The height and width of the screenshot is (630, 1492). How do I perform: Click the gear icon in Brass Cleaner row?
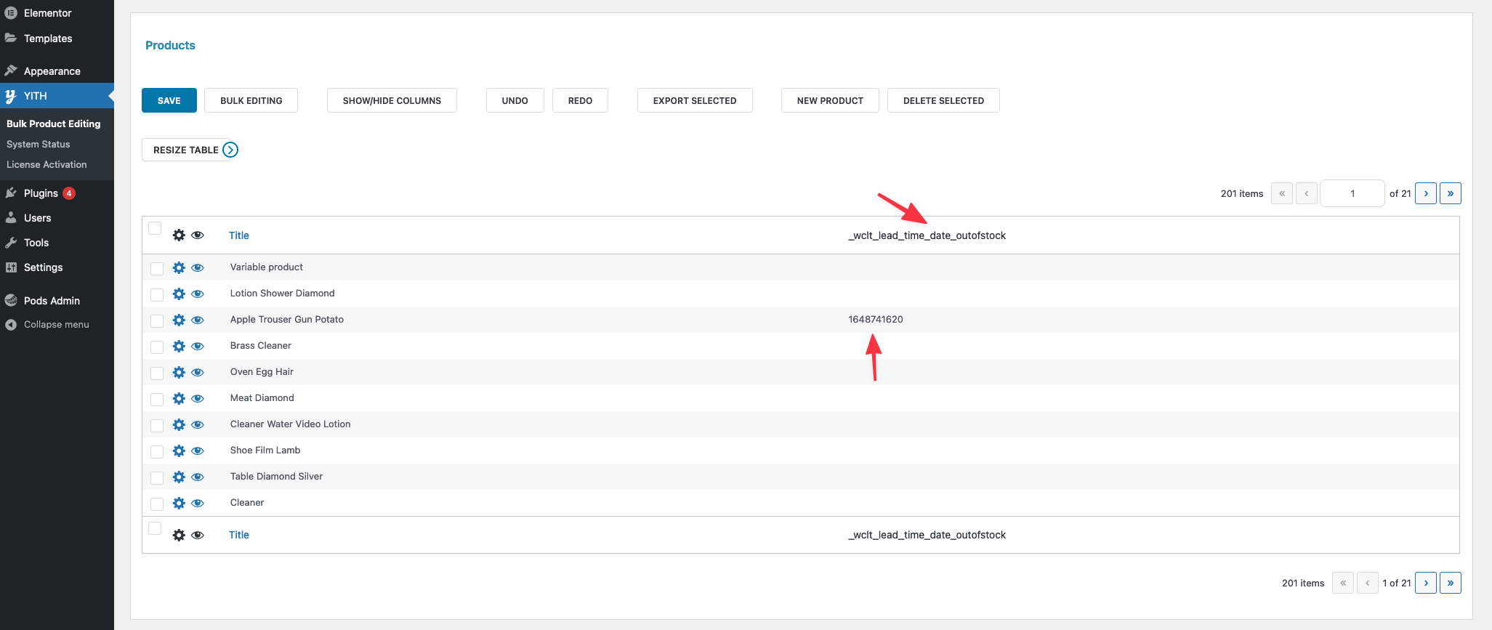tap(179, 347)
